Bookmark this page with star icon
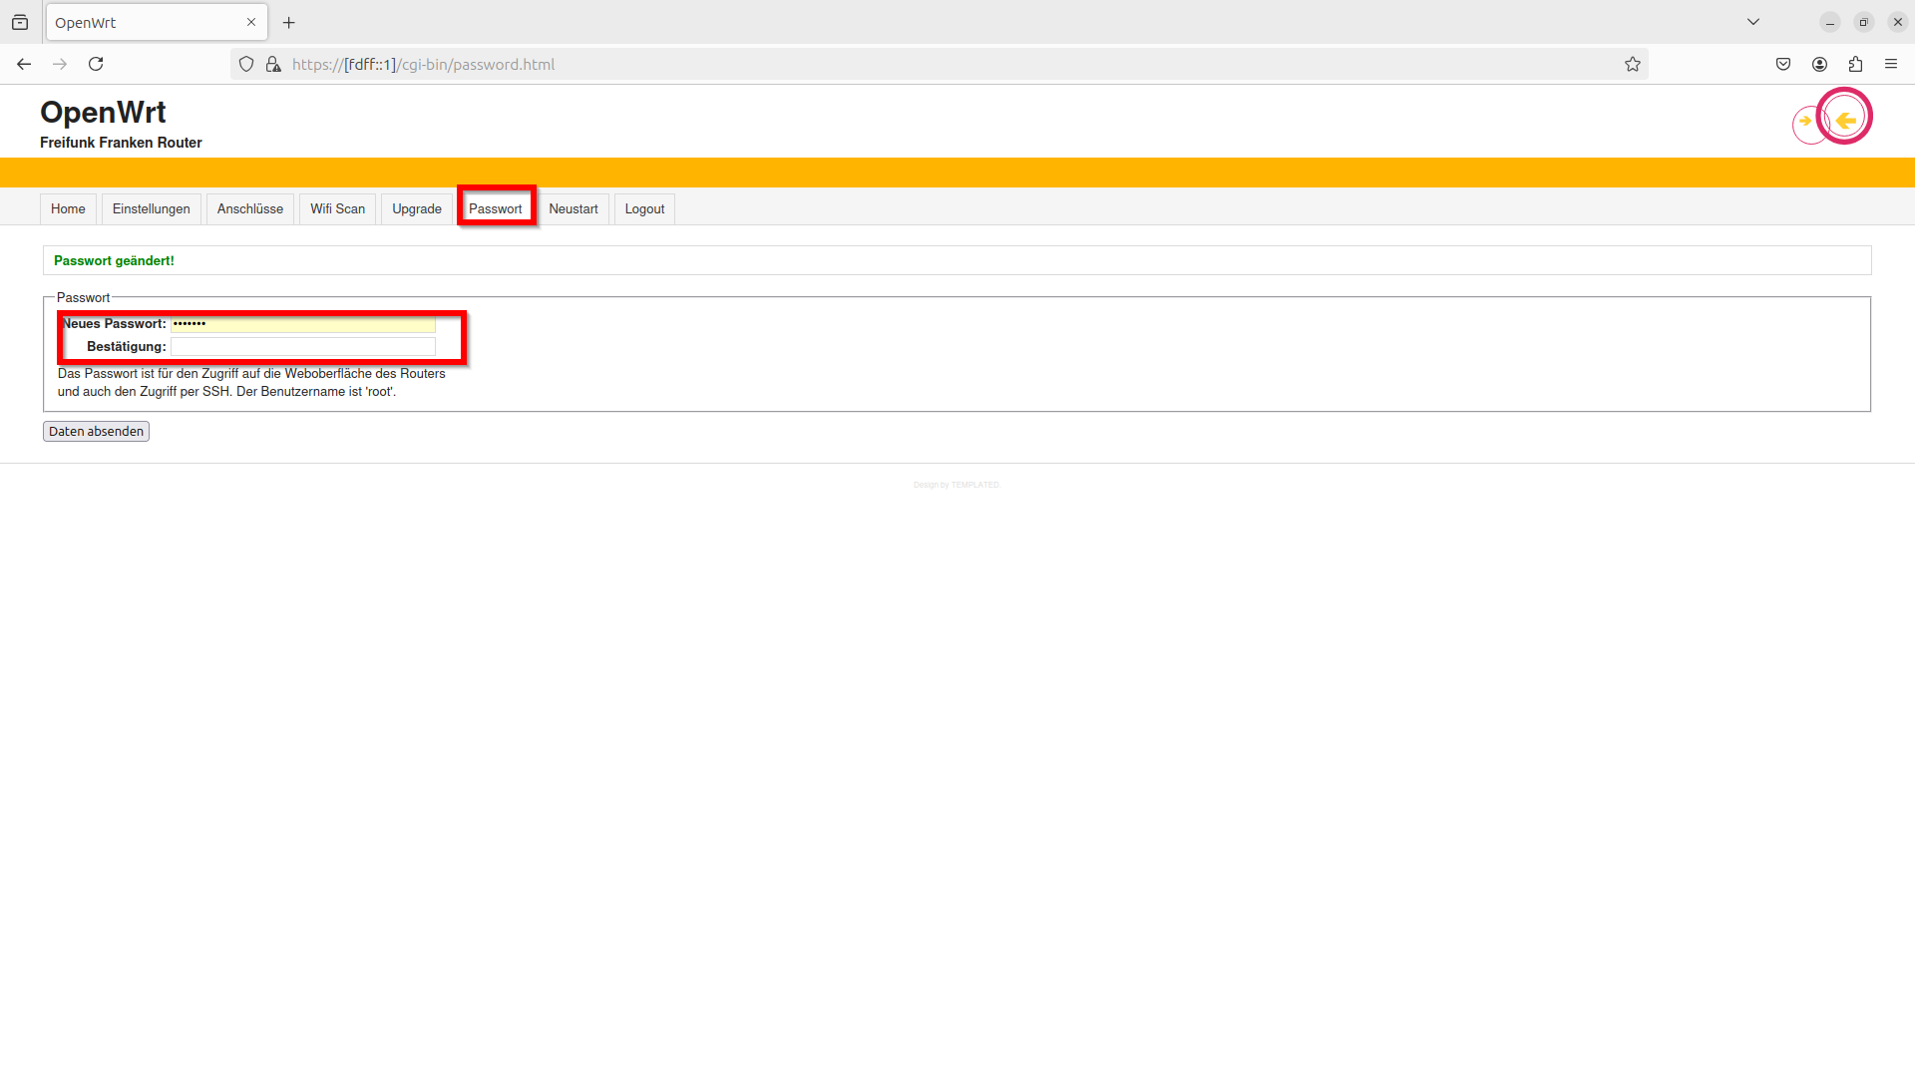This screenshot has height=1077, width=1915. 1632,64
